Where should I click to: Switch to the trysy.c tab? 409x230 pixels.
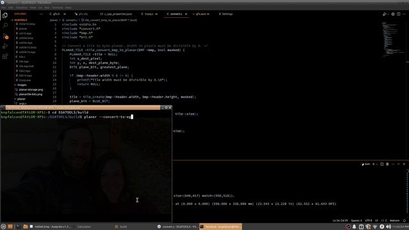(149, 14)
